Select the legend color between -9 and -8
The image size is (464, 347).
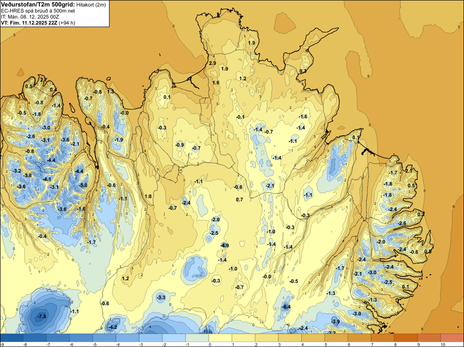coord(12,338)
